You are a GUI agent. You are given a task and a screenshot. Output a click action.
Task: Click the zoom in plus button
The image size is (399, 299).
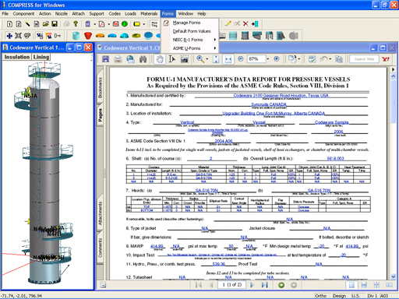coord(277,59)
